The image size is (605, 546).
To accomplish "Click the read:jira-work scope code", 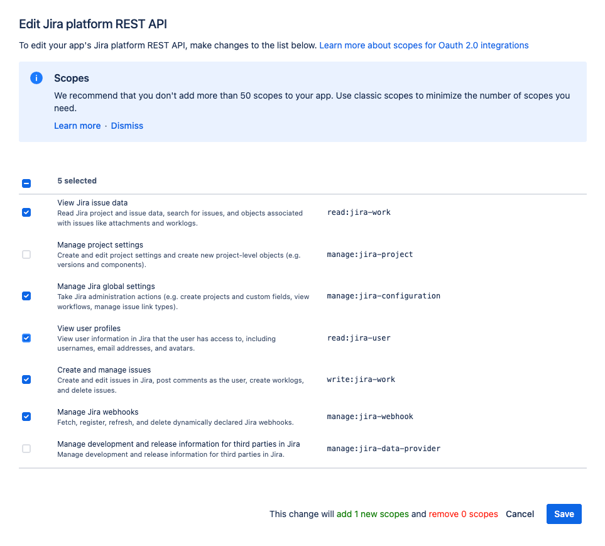I will (359, 212).
